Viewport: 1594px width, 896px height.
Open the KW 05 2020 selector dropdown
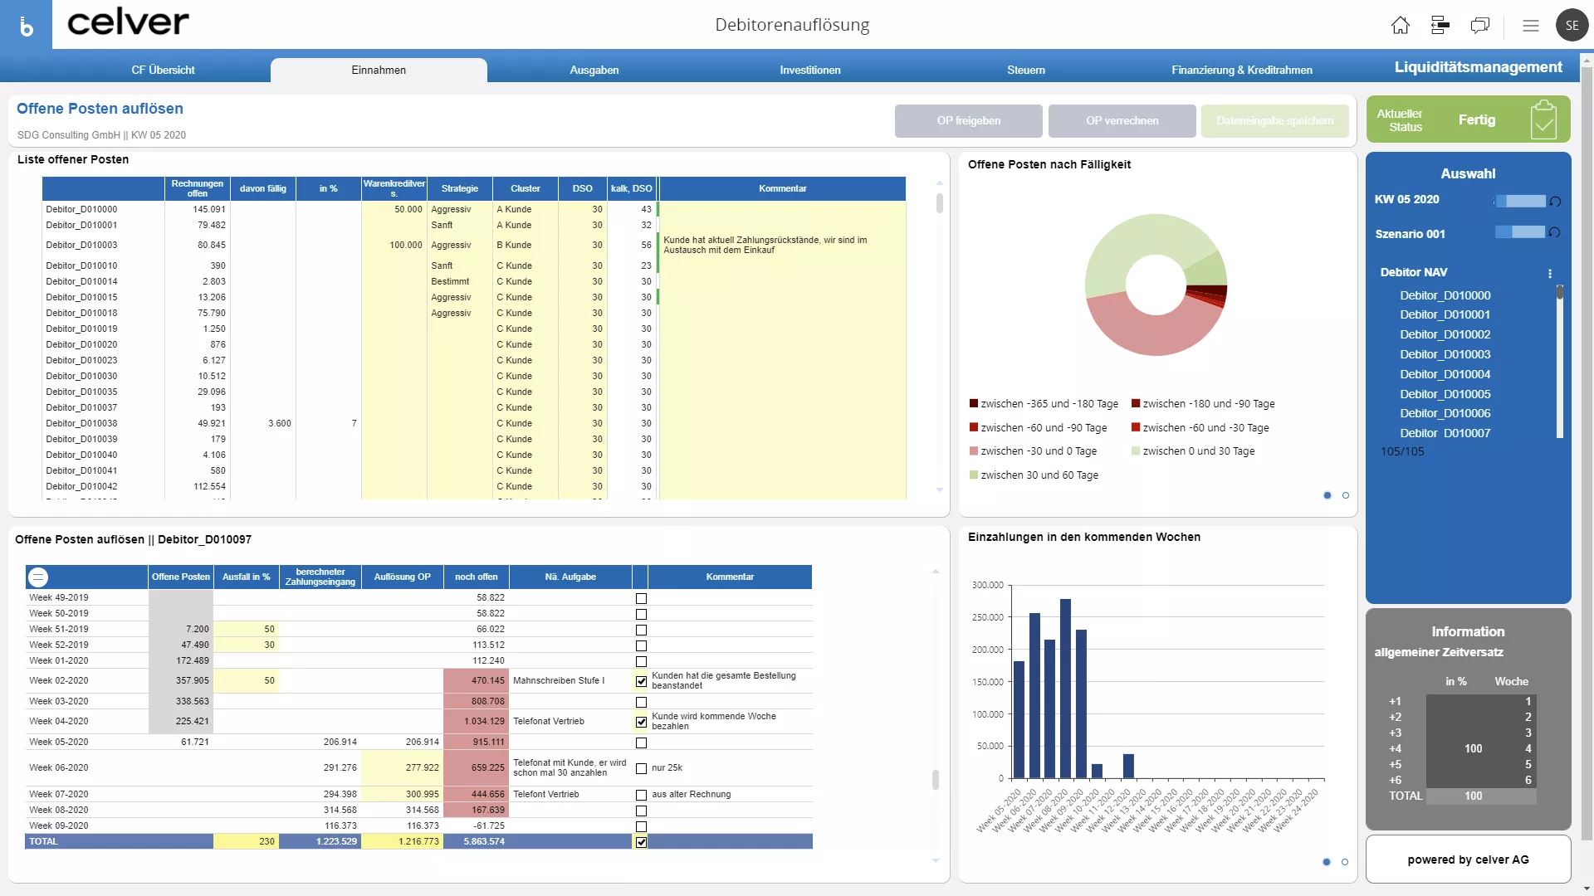(1521, 201)
